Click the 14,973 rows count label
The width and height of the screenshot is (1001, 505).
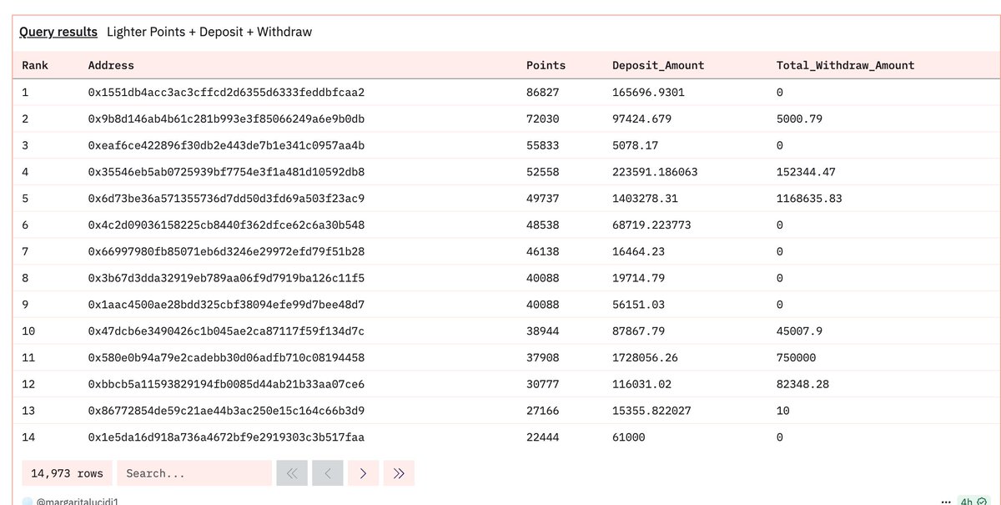click(x=68, y=473)
